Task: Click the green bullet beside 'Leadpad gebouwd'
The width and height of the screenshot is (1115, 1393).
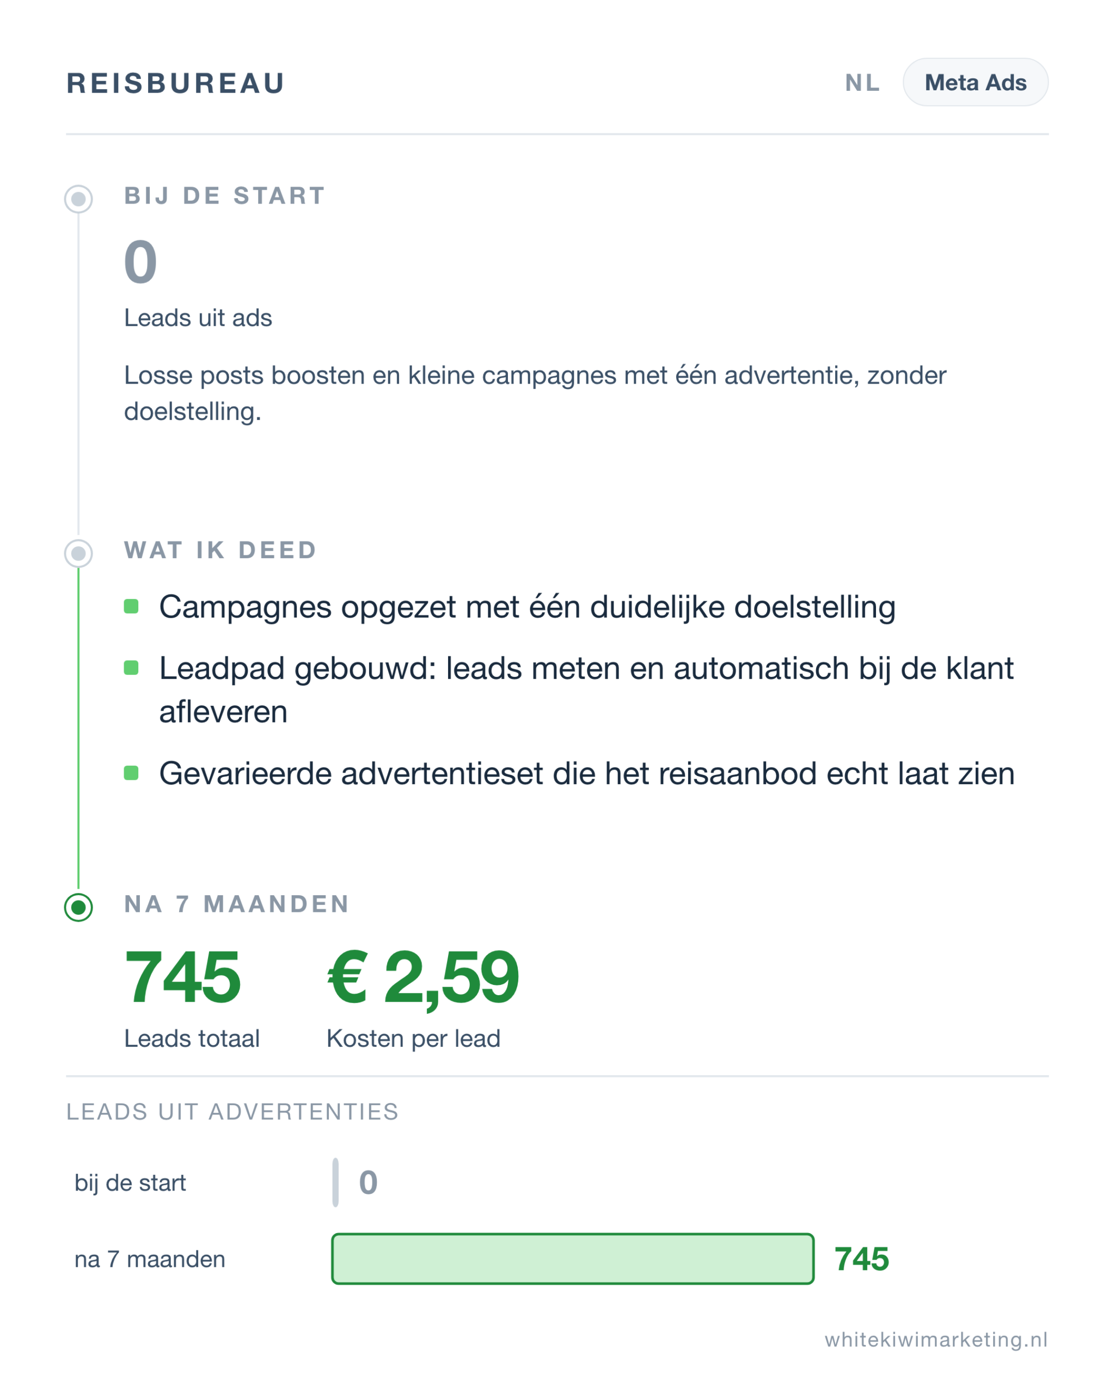Action: pos(131,668)
